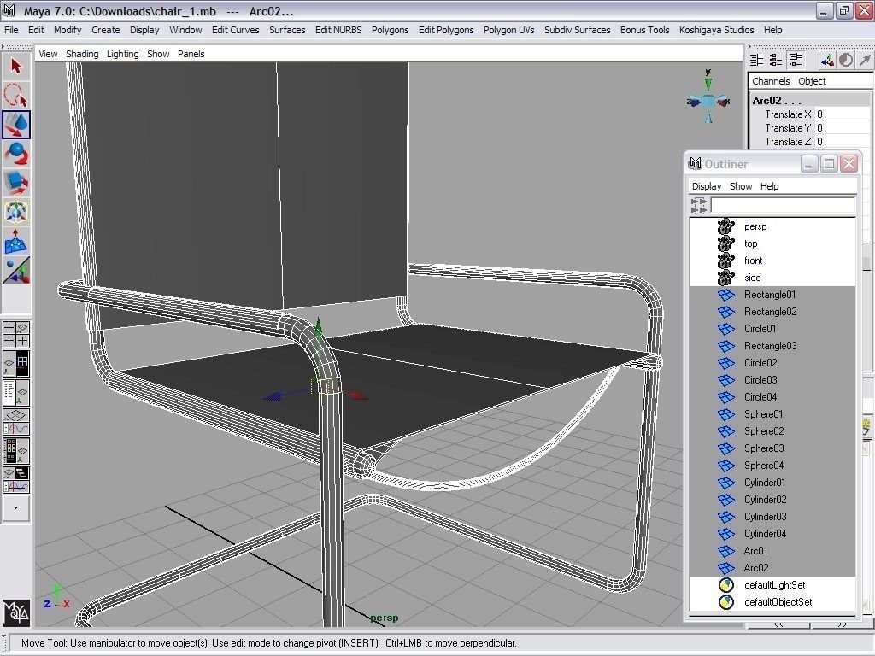Open the layout options dropdown arrow

(x=15, y=507)
